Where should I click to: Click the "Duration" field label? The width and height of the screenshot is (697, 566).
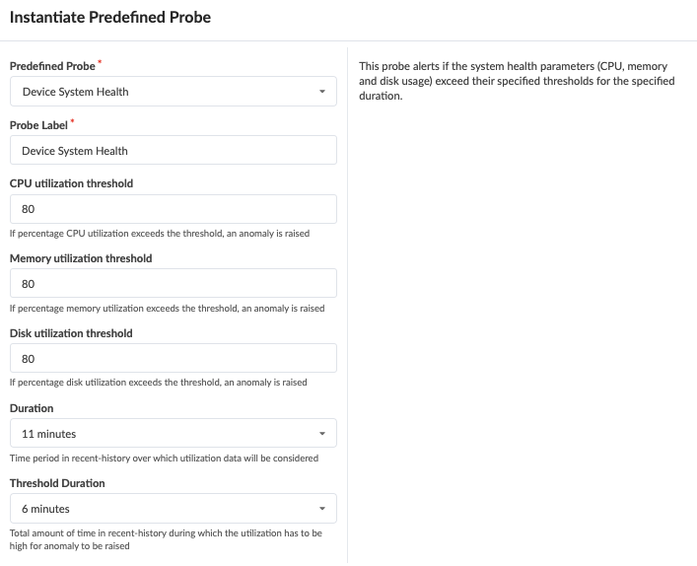click(x=32, y=408)
